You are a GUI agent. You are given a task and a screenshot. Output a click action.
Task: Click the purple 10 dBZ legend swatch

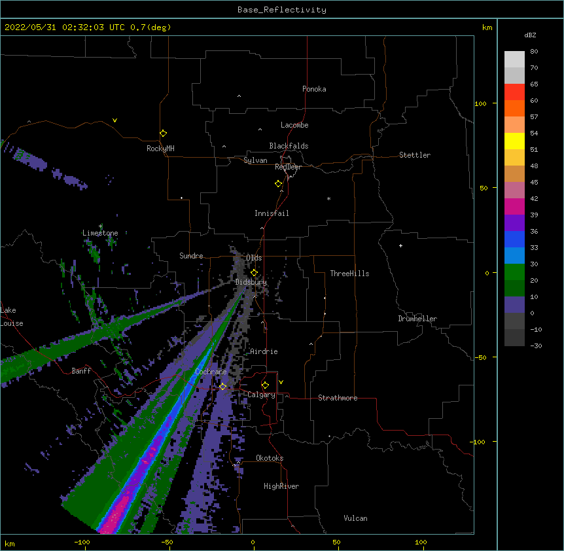(x=514, y=305)
